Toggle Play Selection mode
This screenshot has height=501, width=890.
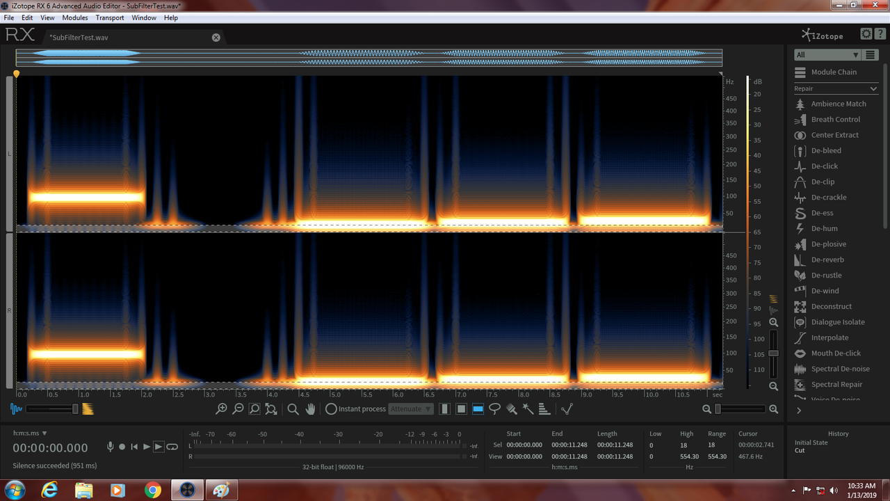click(x=159, y=447)
